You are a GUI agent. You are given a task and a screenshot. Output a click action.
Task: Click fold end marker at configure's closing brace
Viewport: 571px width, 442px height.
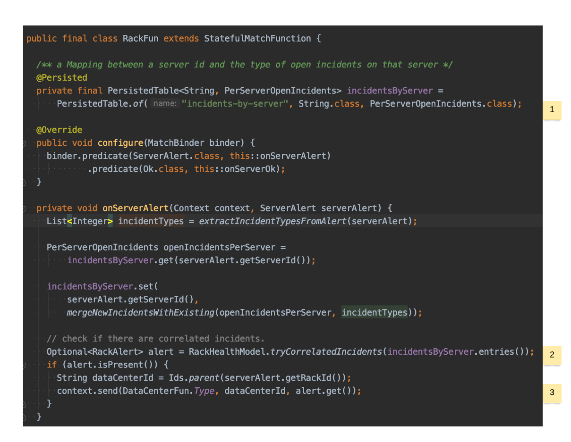(25, 182)
